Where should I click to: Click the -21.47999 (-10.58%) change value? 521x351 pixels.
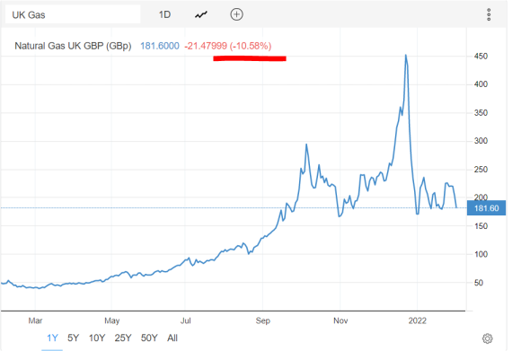coord(228,46)
